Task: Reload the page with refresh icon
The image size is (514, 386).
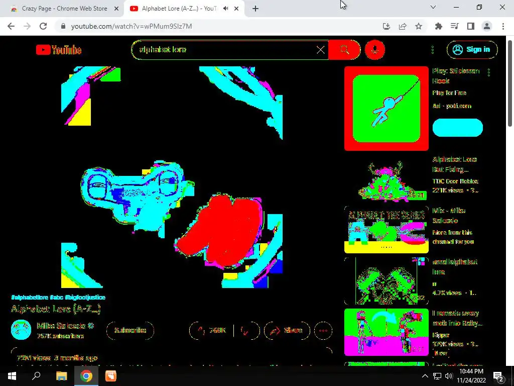Action: point(43,26)
